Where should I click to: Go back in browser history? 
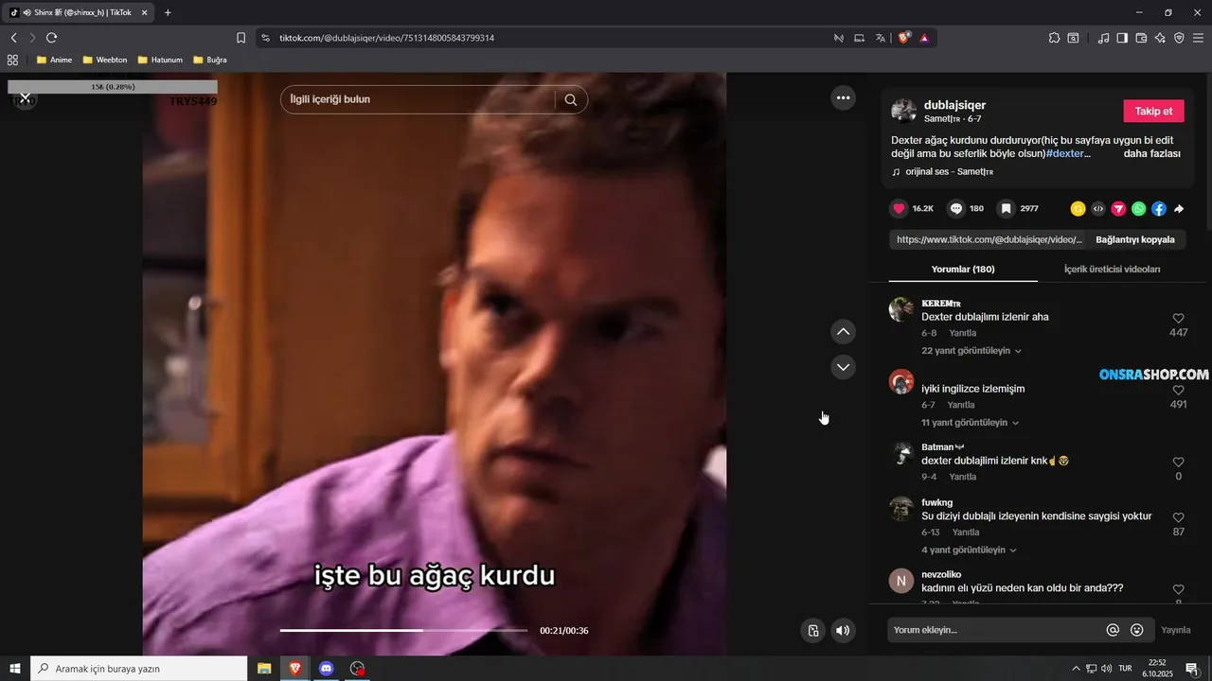point(13,38)
